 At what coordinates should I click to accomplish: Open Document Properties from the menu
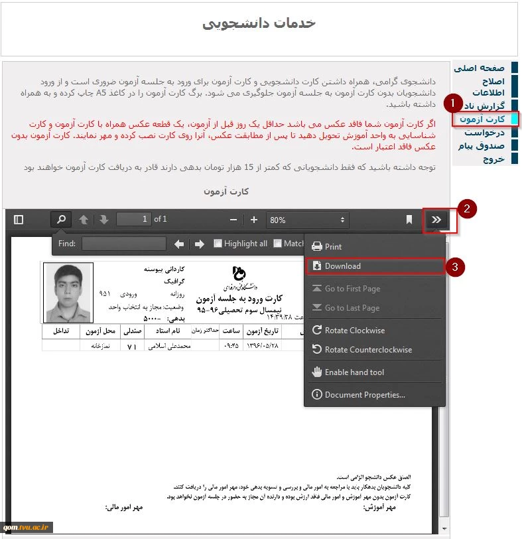point(374,395)
